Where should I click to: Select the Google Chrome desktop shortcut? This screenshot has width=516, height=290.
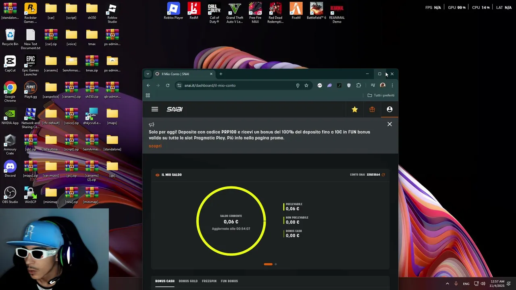(x=10, y=92)
